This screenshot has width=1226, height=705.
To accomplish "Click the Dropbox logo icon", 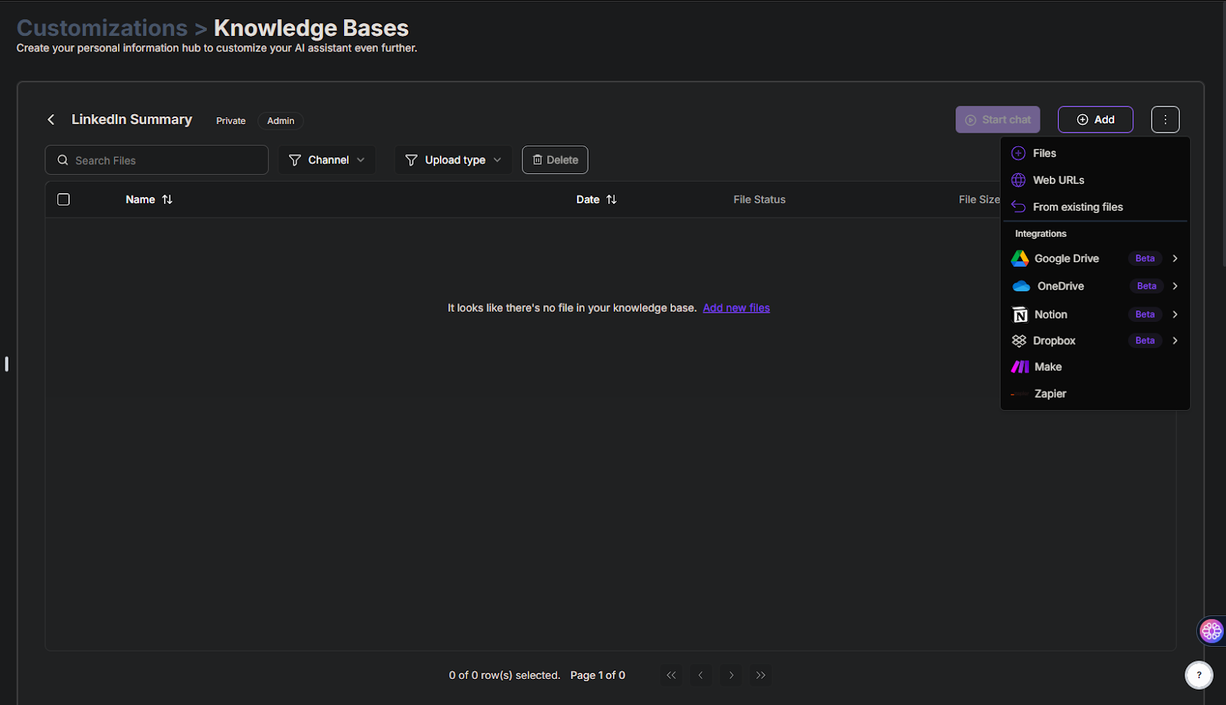I will tap(1019, 341).
